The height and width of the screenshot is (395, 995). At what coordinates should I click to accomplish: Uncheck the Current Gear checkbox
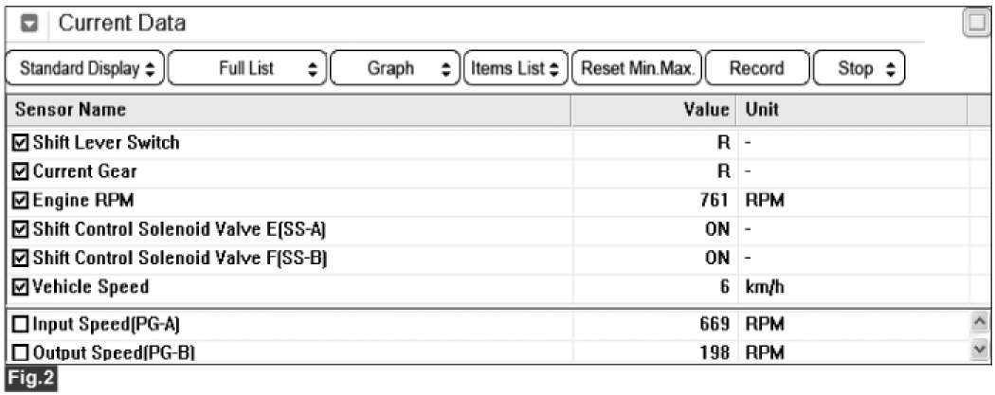point(21,171)
